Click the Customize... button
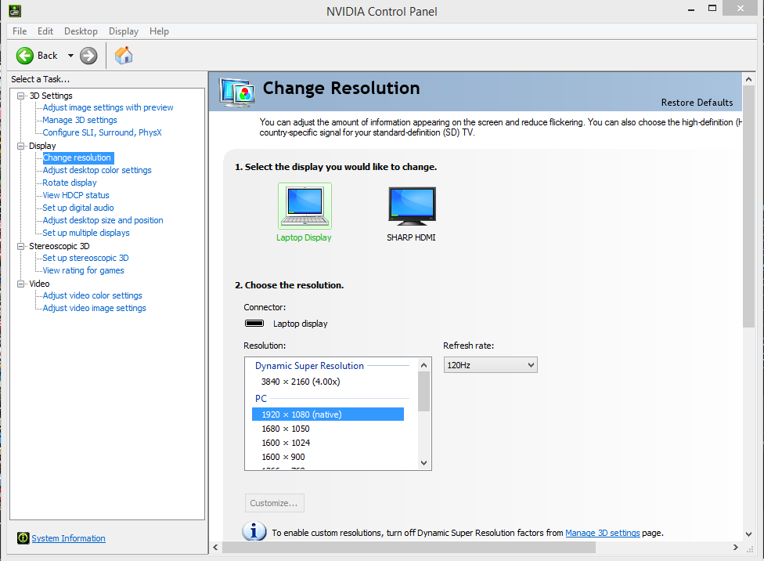764x561 pixels. click(x=274, y=503)
